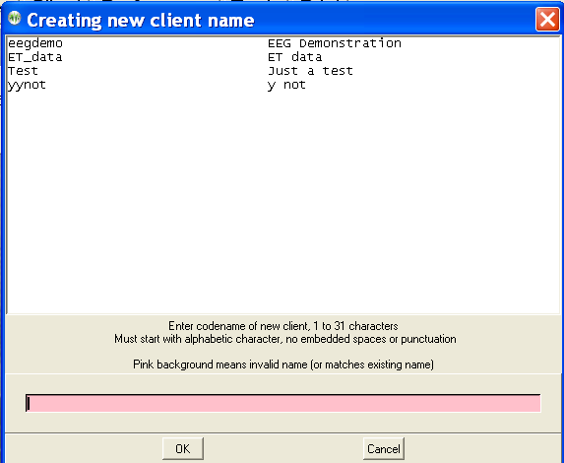Click the 'y not' description text
Screen dimensions: 564x463
(x=286, y=85)
